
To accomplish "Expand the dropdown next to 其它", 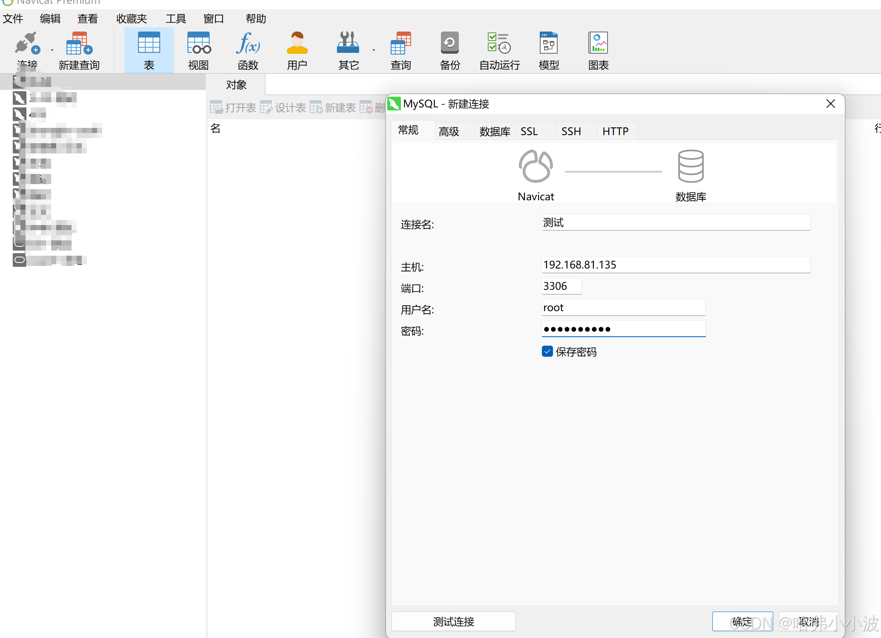I will pyautogui.click(x=373, y=49).
